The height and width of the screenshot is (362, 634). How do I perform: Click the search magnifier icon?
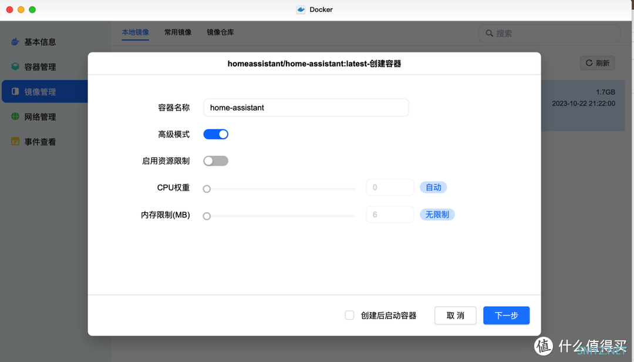coord(489,33)
